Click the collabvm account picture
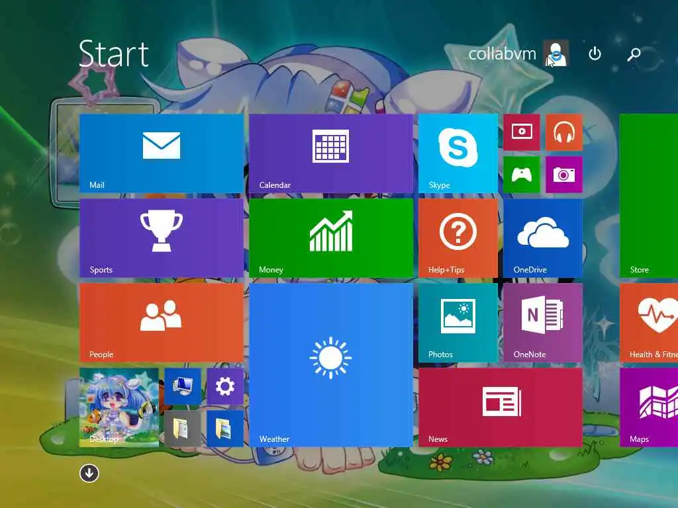The width and height of the screenshot is (678, 508). click(x=556, y=54)
